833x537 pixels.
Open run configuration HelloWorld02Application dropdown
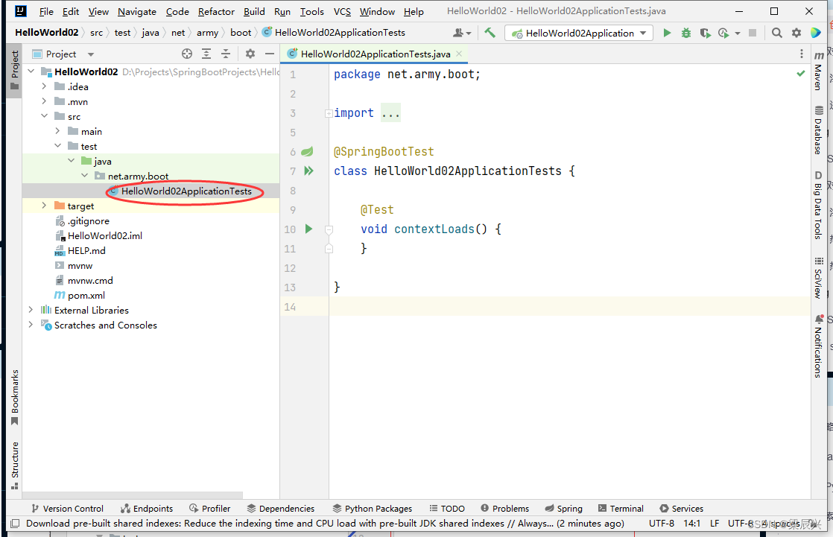(x=579, y=33)
